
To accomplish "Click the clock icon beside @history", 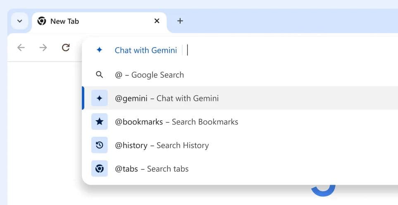I will tap(99, 145).
